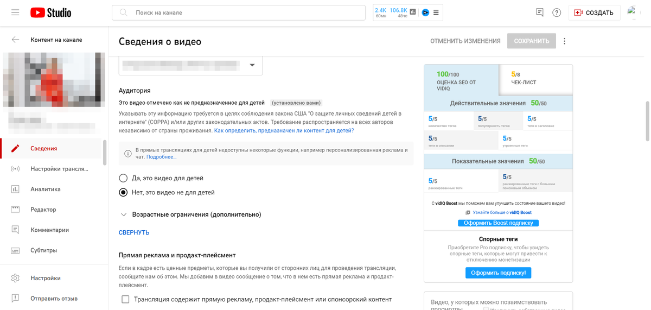
Task: Open the account avatar menu
Action: pos(634,12)
